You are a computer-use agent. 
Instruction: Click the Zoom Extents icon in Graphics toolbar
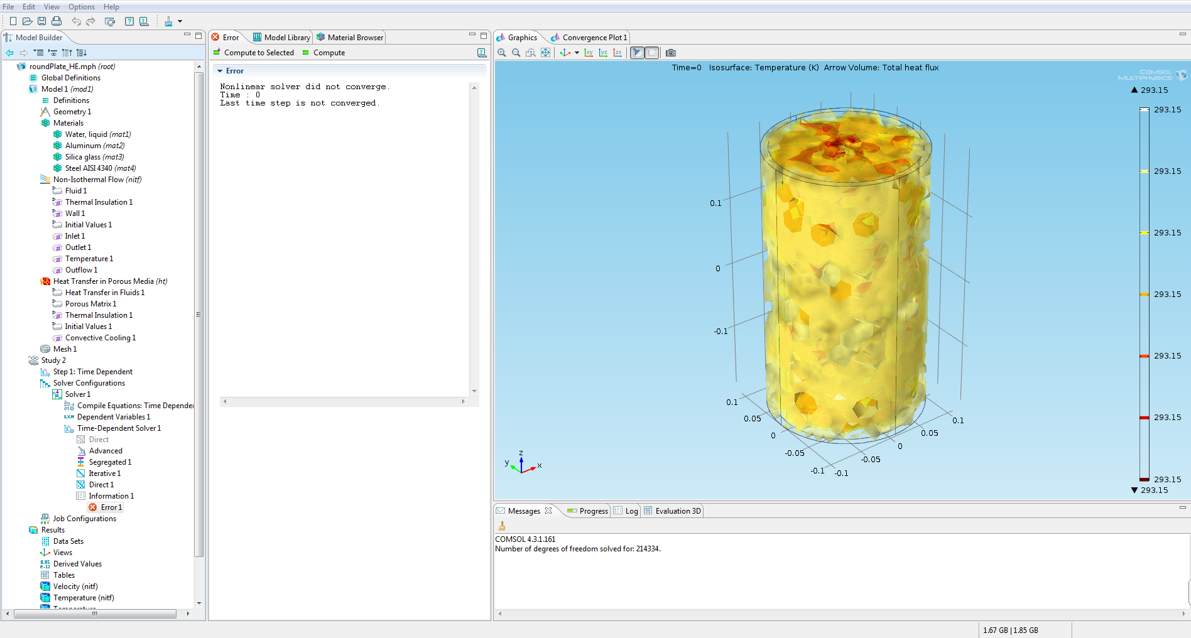545,53
